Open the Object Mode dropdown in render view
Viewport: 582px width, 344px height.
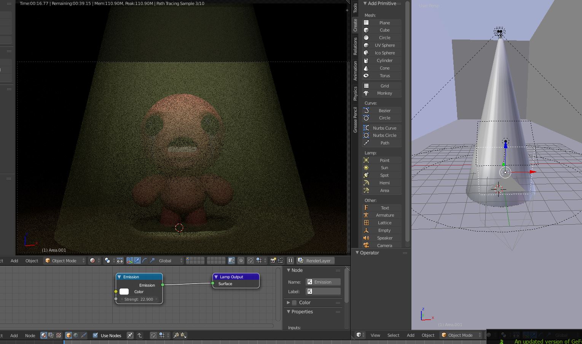click(65, 260)
